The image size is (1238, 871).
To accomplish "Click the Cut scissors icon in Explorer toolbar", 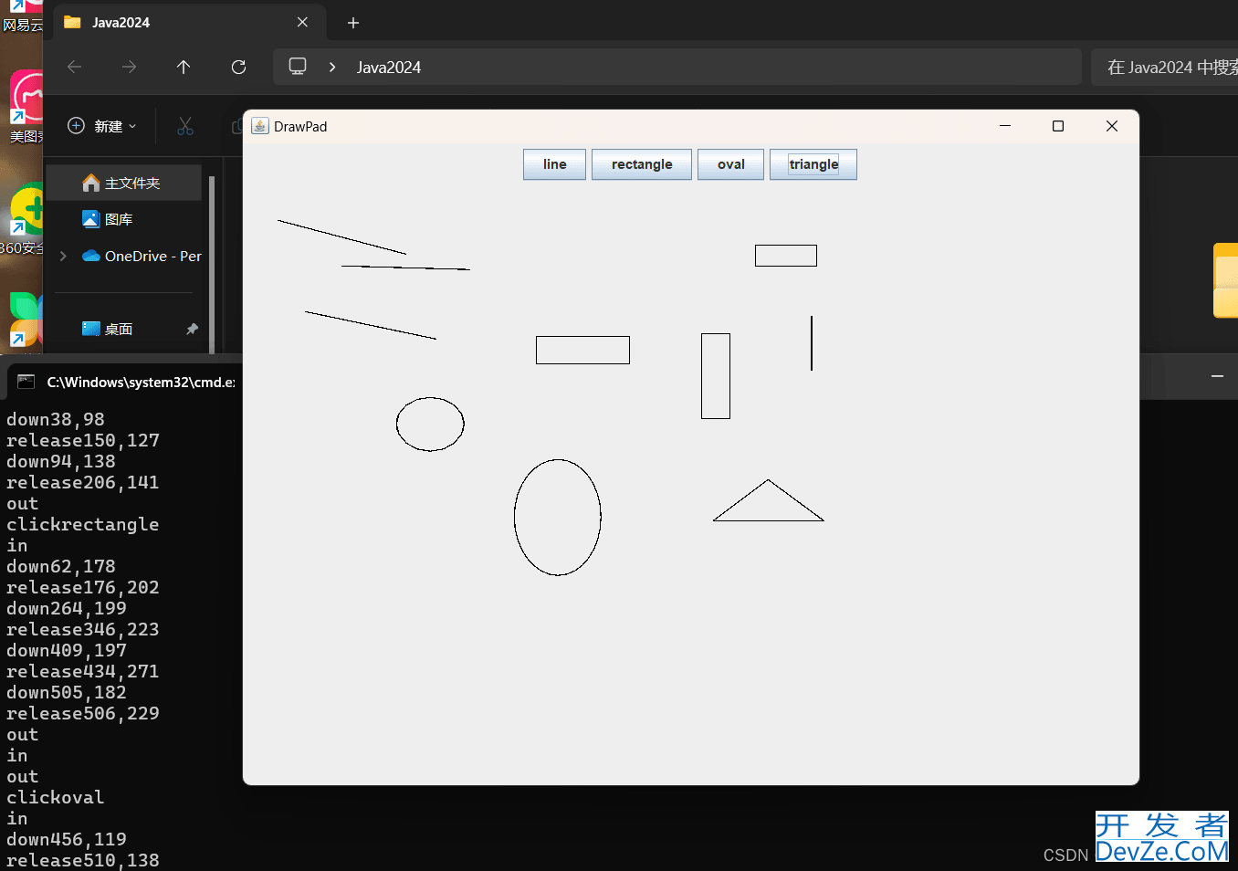I will 185,126.
